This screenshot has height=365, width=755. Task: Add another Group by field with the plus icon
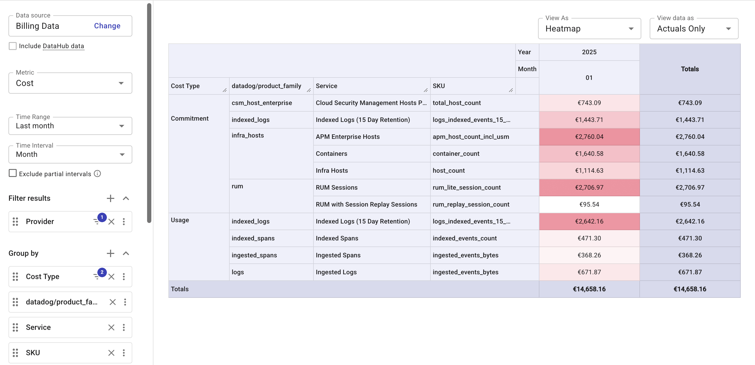tap(110, 253)
